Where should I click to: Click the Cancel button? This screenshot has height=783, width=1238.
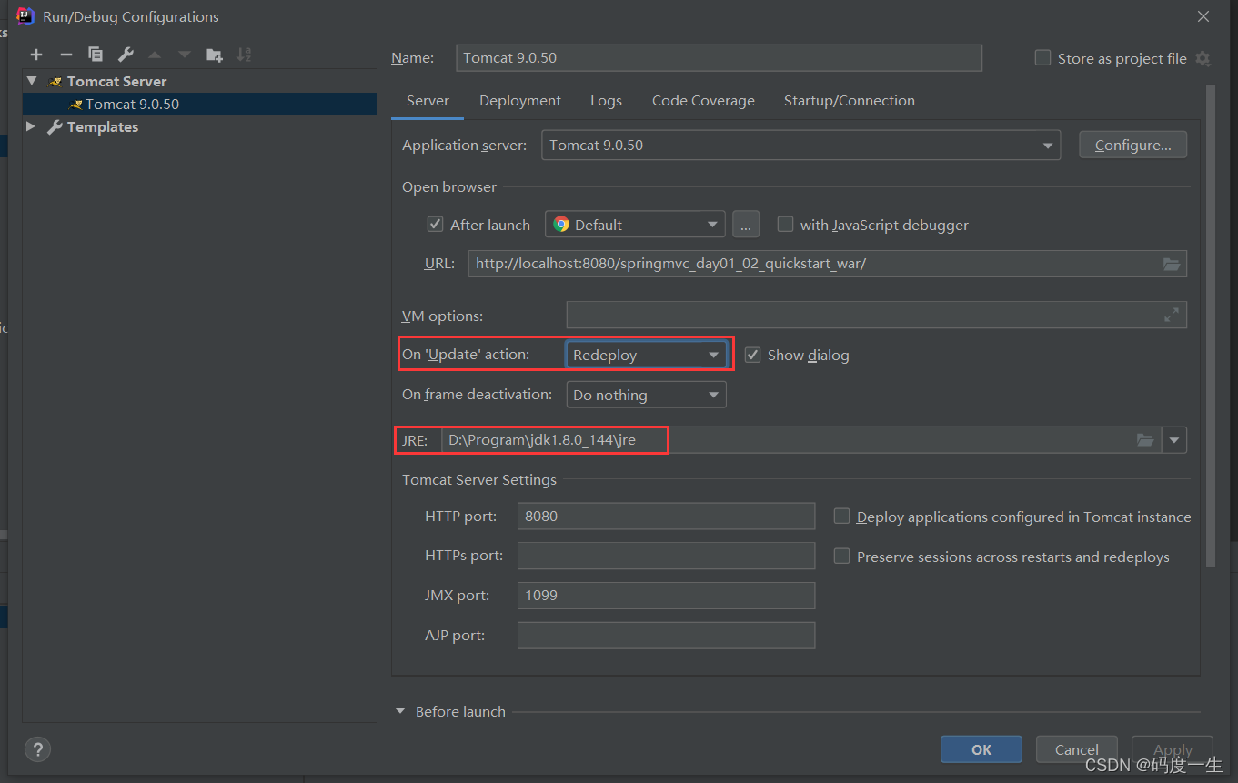click(1077, 749)
